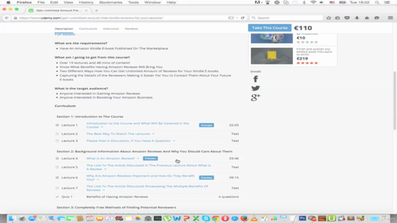The width and height of the screenshot is (397, 223).
Task: Open 'Why Are Amazon Reviews Important' link
Action: tap(140, 178)
